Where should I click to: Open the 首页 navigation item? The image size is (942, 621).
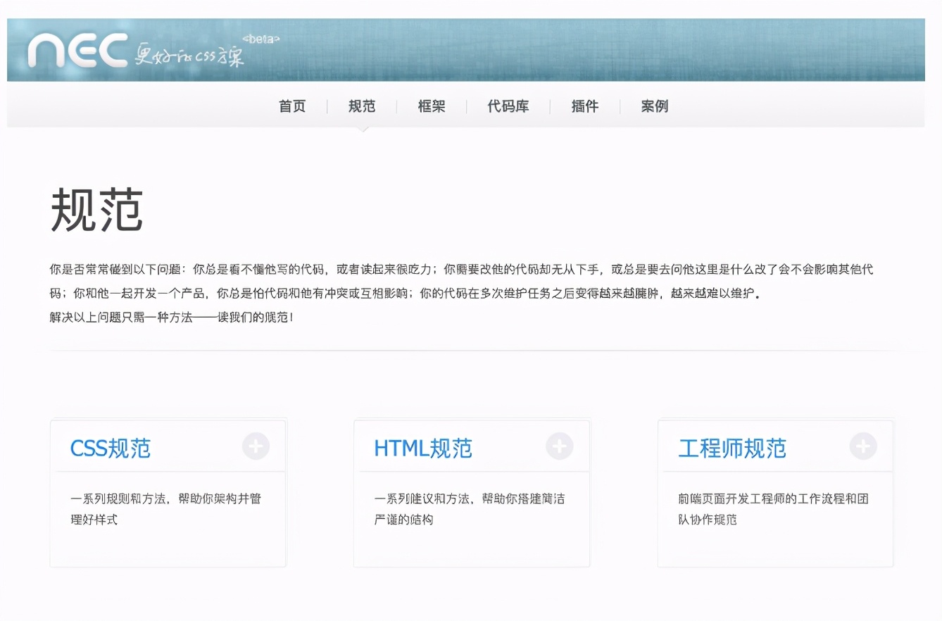(x=292, y=106)
